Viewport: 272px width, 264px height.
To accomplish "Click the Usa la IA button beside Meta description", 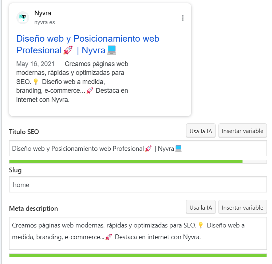I will [201, 207].
